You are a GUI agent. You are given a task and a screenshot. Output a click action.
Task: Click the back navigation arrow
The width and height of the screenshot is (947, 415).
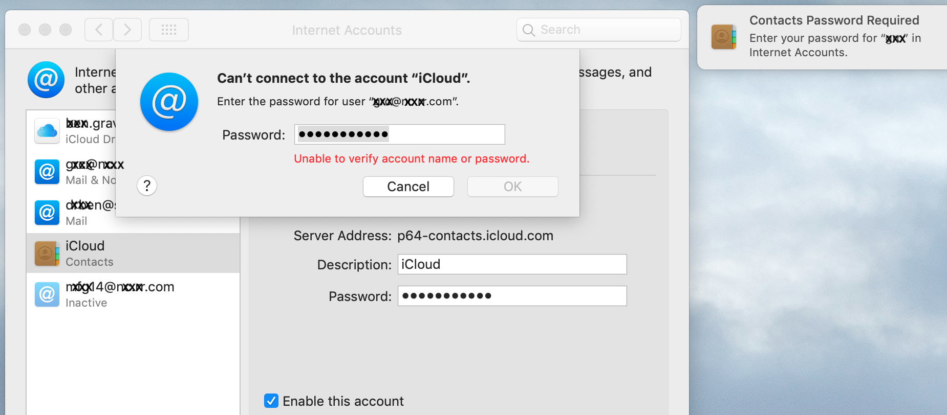(98, 29)
